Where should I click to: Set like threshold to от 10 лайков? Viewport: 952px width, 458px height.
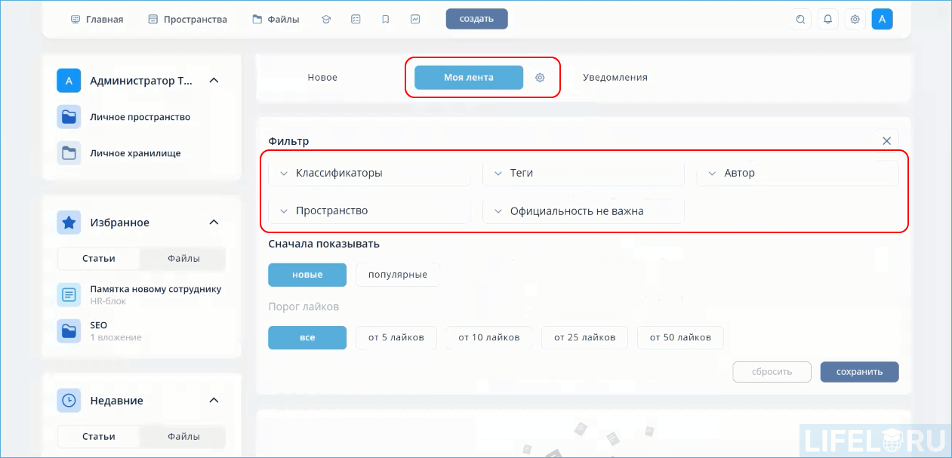[488, 337]
